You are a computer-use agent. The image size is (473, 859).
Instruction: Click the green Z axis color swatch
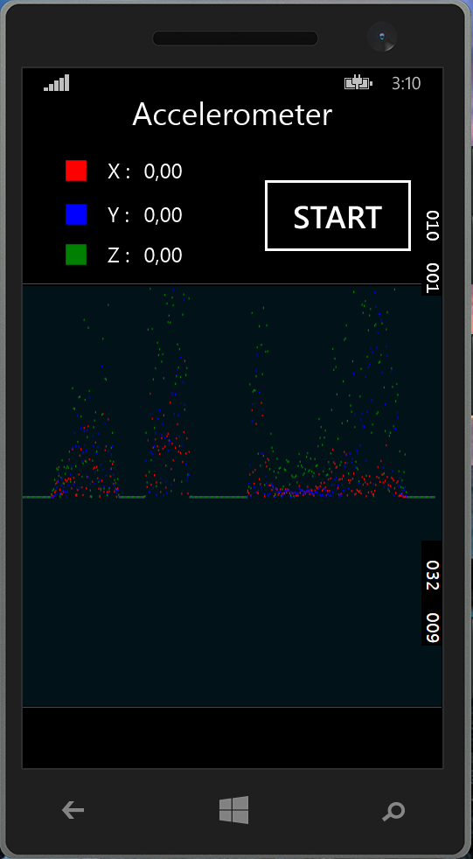pos(76,255)
